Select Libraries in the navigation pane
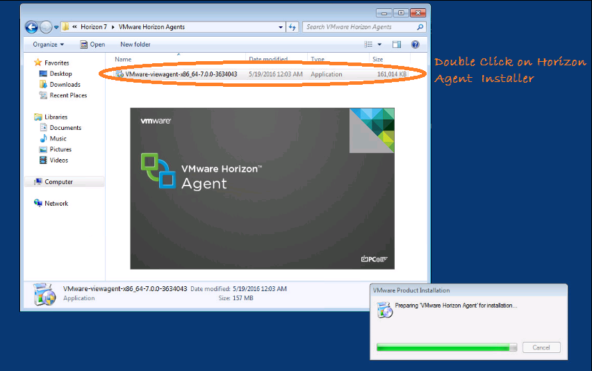This screenshot has width=592, height=371. (x=56, y=117)
